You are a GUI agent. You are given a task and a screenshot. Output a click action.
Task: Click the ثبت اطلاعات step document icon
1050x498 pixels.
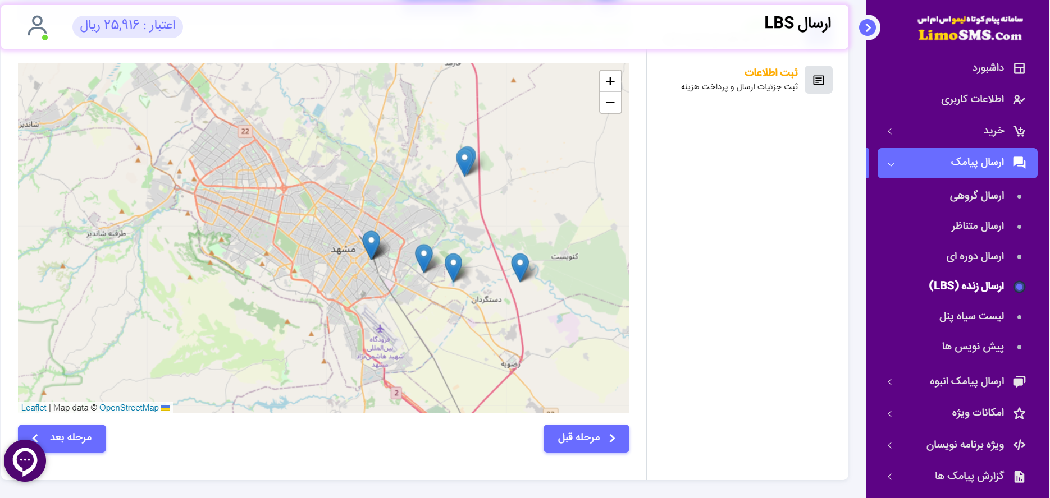pos(819,80)
